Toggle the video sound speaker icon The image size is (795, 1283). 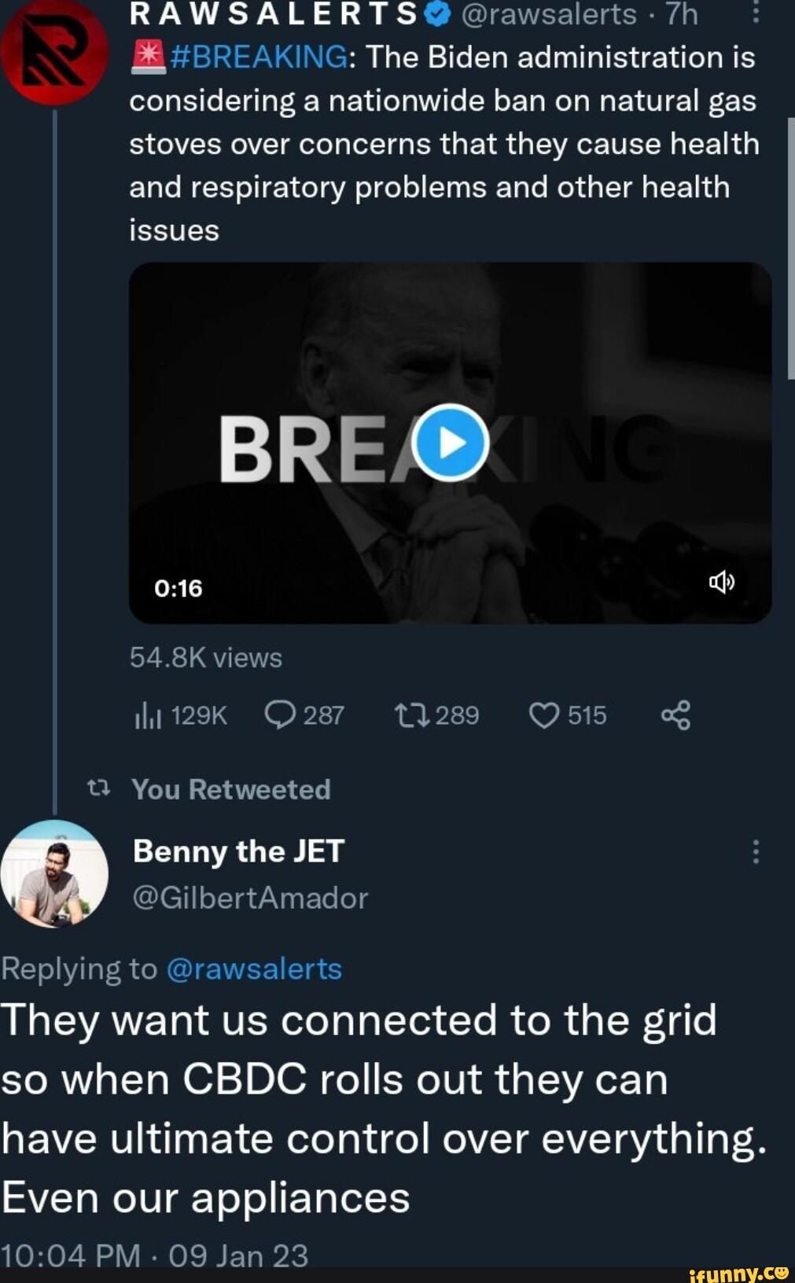coord(722,583)
